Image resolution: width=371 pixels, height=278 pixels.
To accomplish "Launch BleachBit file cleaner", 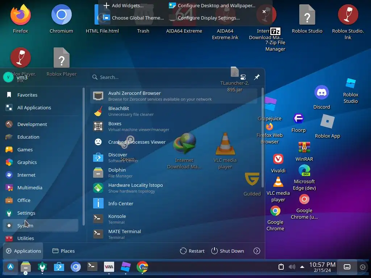I will pos(174,111).
